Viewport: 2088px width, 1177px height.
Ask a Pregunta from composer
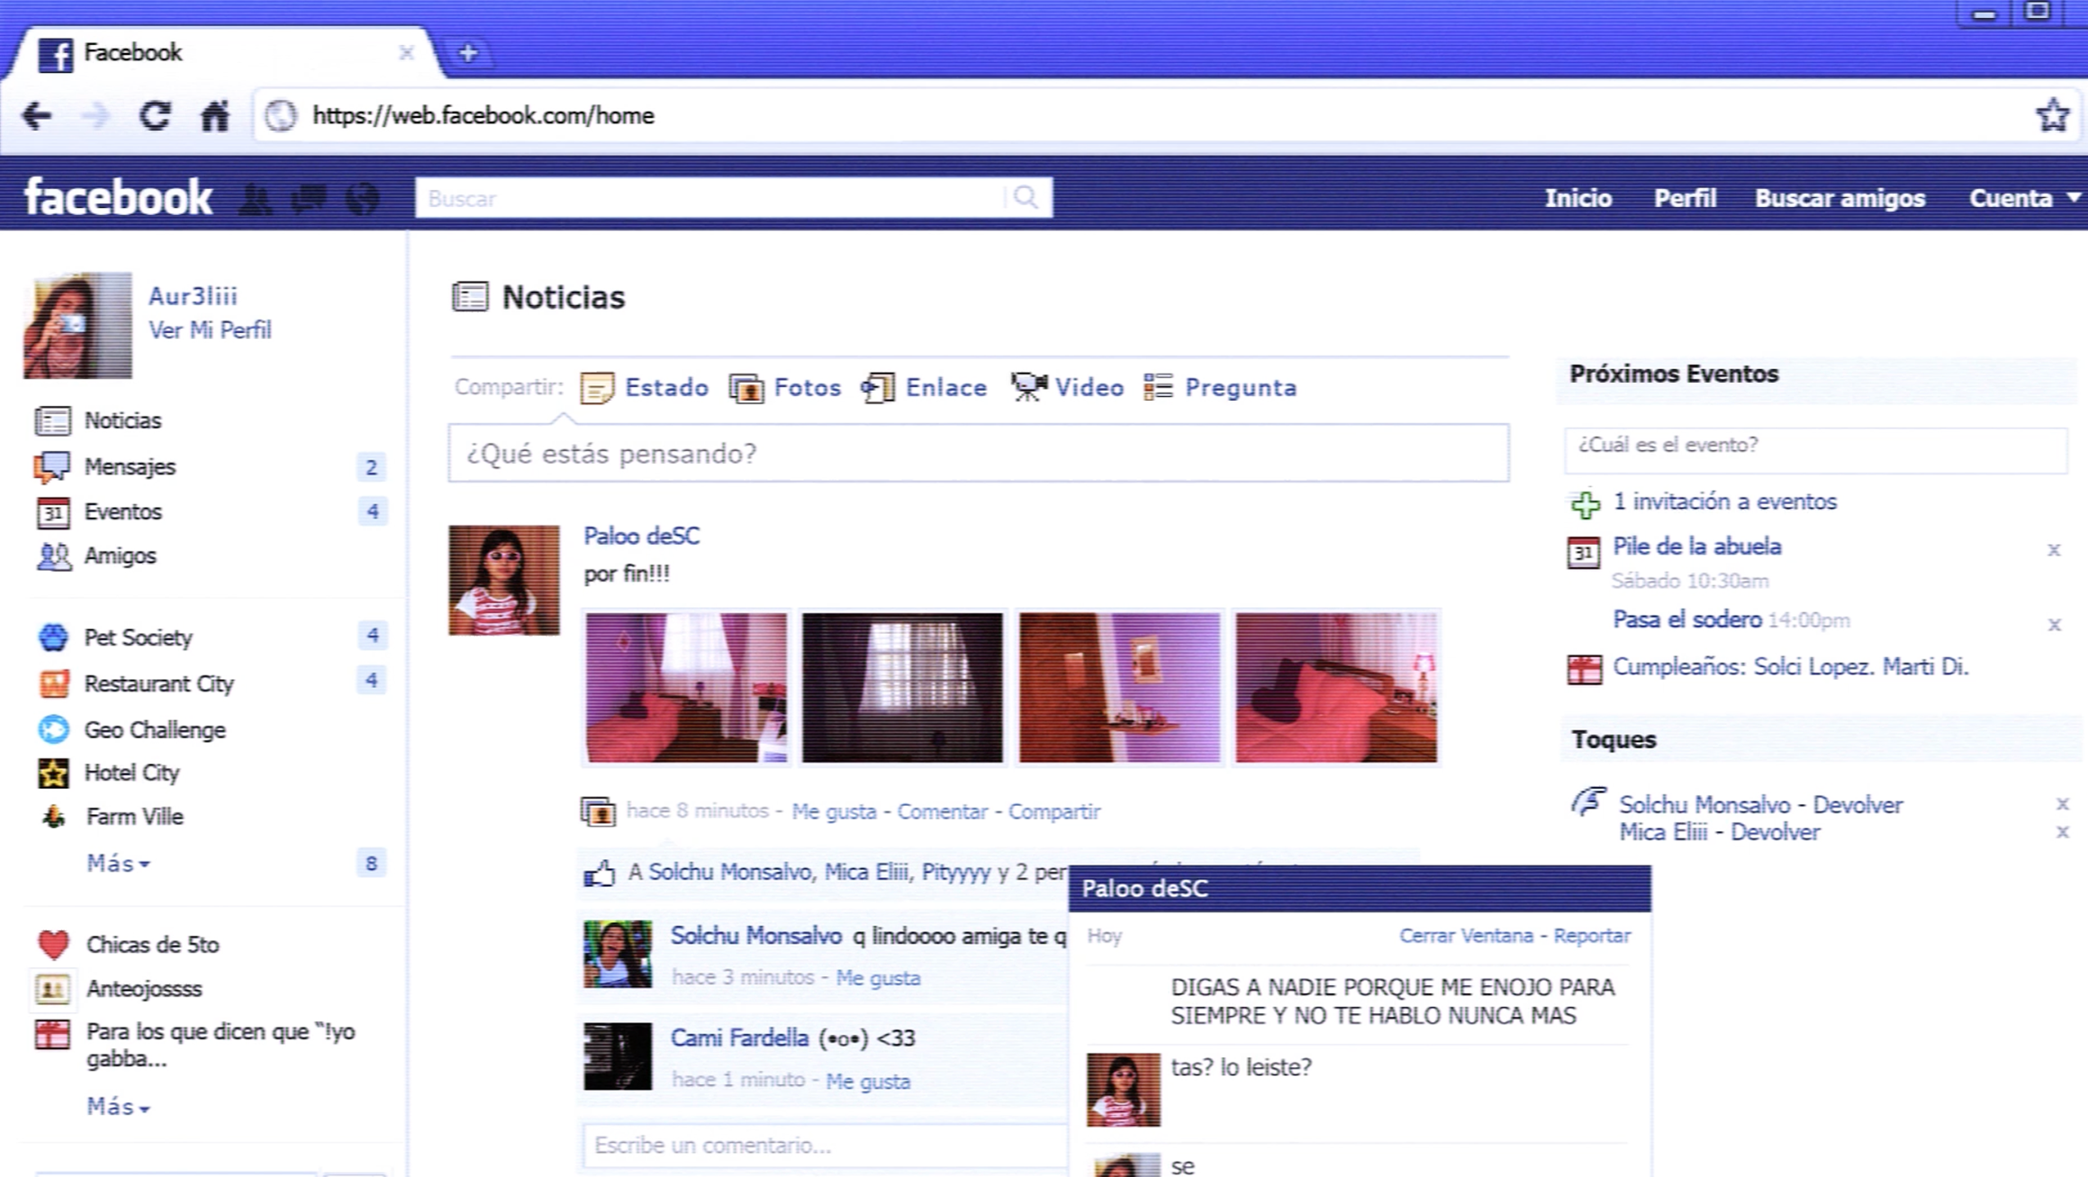1220,388
